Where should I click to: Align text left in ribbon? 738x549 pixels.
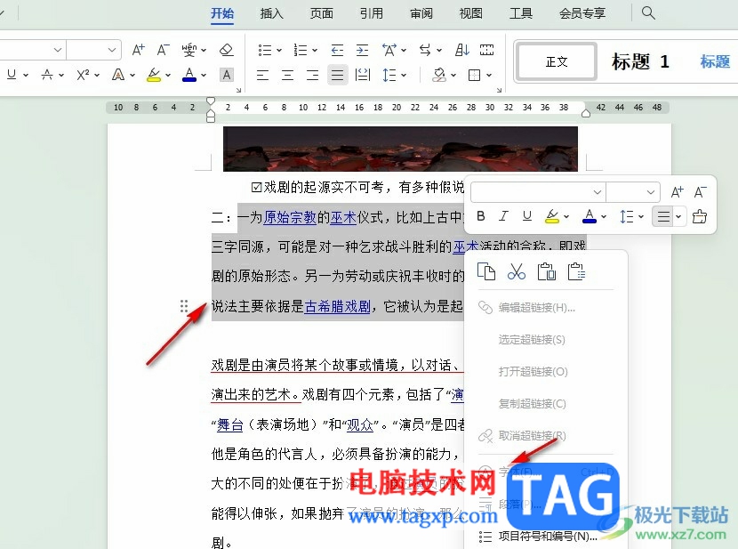(x=262, y=75)
